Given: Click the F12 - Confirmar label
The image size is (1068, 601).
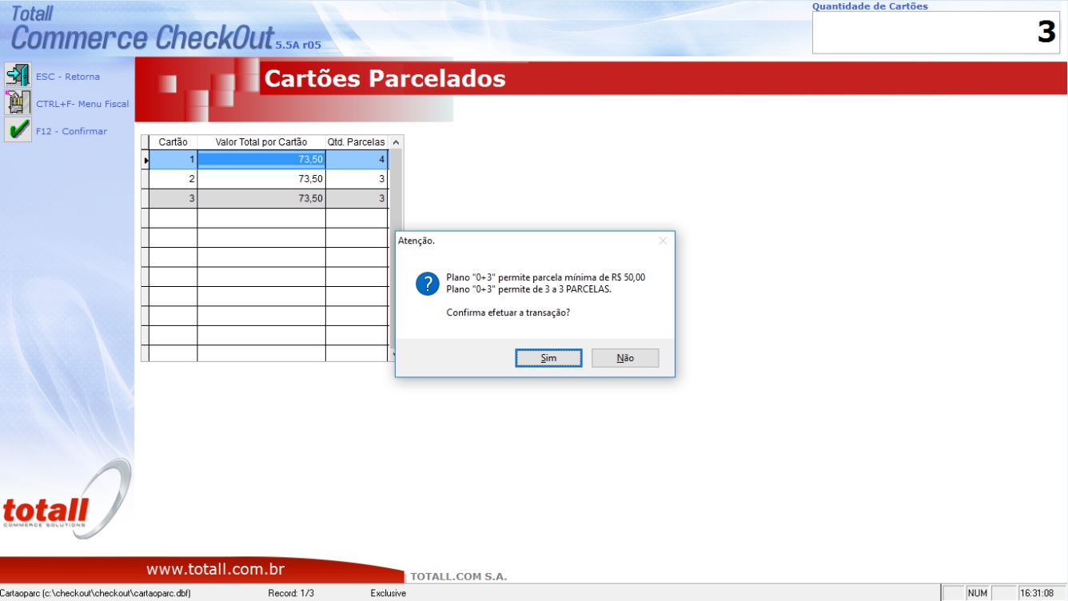Looking at the screenshot, I should click(x=71, y=131).
